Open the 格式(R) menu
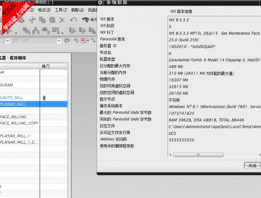Viewport: 261px width, 198px height. pyautogui.click(x=44, y=10)
